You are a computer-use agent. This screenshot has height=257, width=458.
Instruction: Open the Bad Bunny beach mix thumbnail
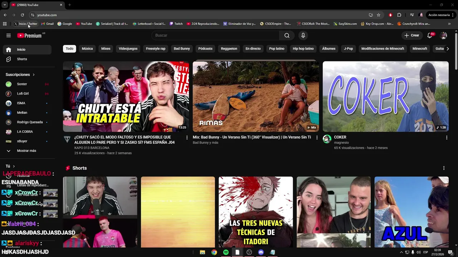pyautogui.click(x=256, y=96)
